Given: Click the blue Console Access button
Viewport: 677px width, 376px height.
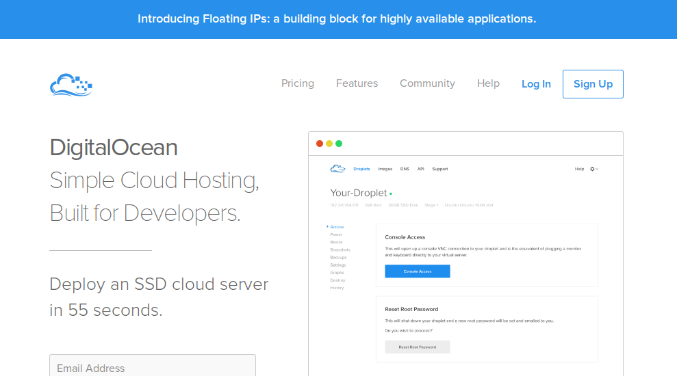Looking at the screenshot, I should pyautogui.click(x=418, y=271).
